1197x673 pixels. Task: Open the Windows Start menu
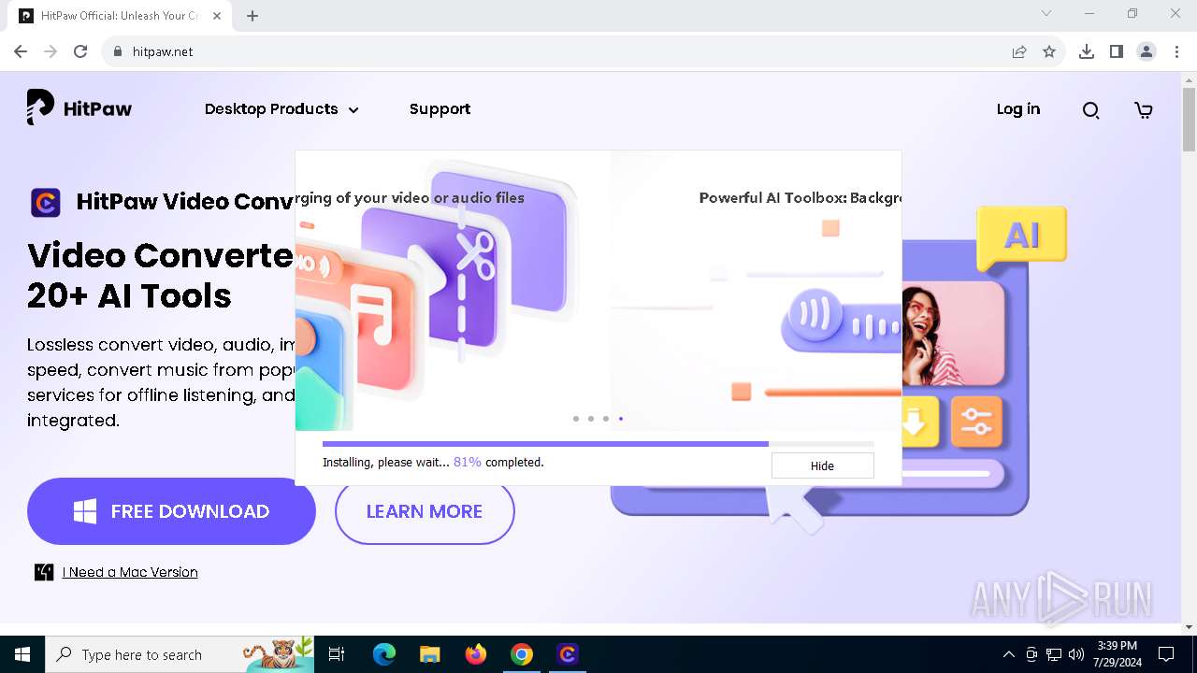[22, 654]
